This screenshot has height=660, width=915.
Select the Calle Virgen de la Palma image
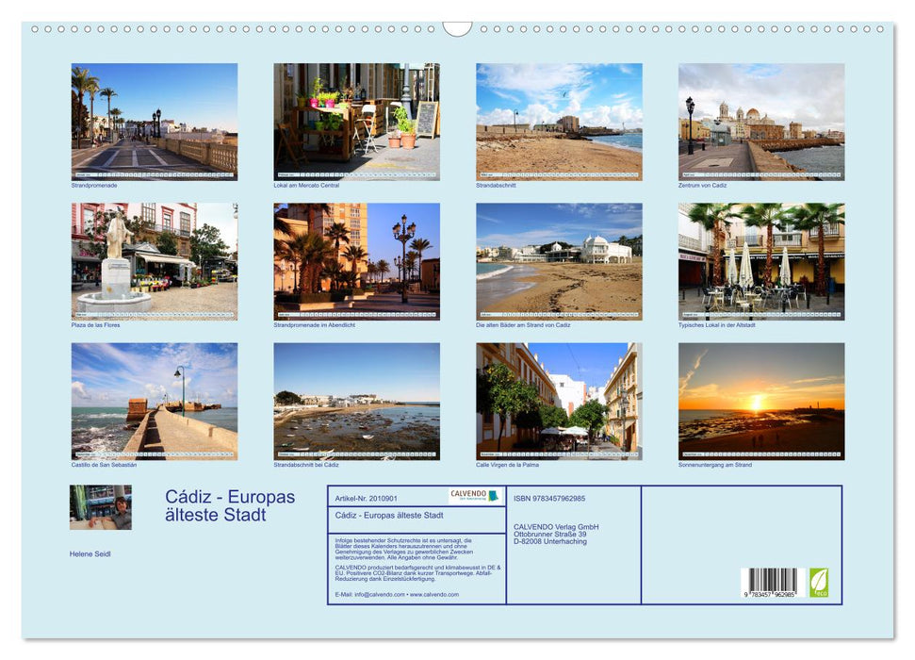(x=556, y=399)
